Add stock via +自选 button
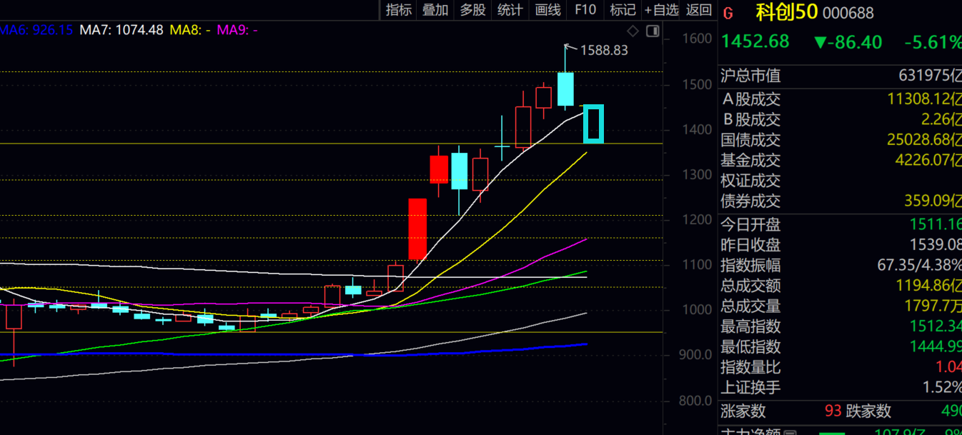962x435 pixels. pyautogui.click(x=661, y=9)
